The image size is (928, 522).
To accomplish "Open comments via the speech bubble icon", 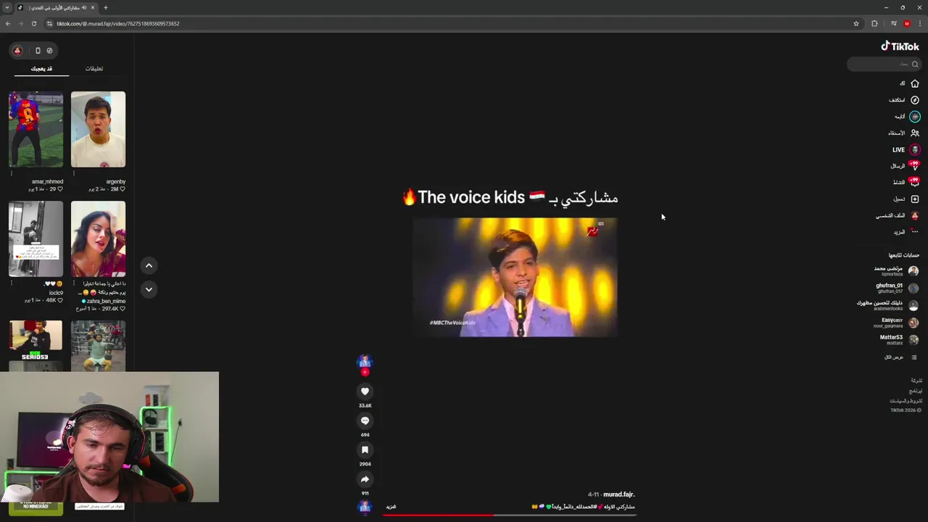I will pyautogui.click(x=365, y=421).
